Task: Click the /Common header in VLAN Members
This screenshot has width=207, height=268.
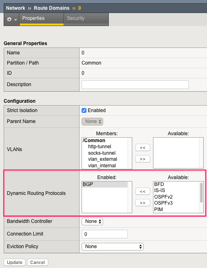Action: coord(94,140)
